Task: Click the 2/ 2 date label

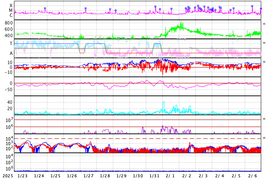Action: point(187,176)
